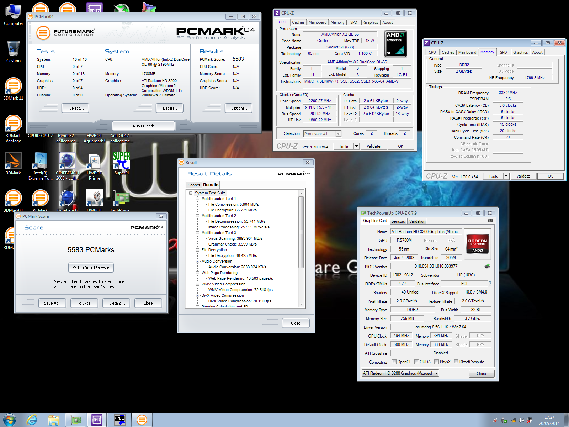This screenshot has height=427, width=569.
Task: Collapse Web Page Rendering tree node
Action: [x=198, y=273]
